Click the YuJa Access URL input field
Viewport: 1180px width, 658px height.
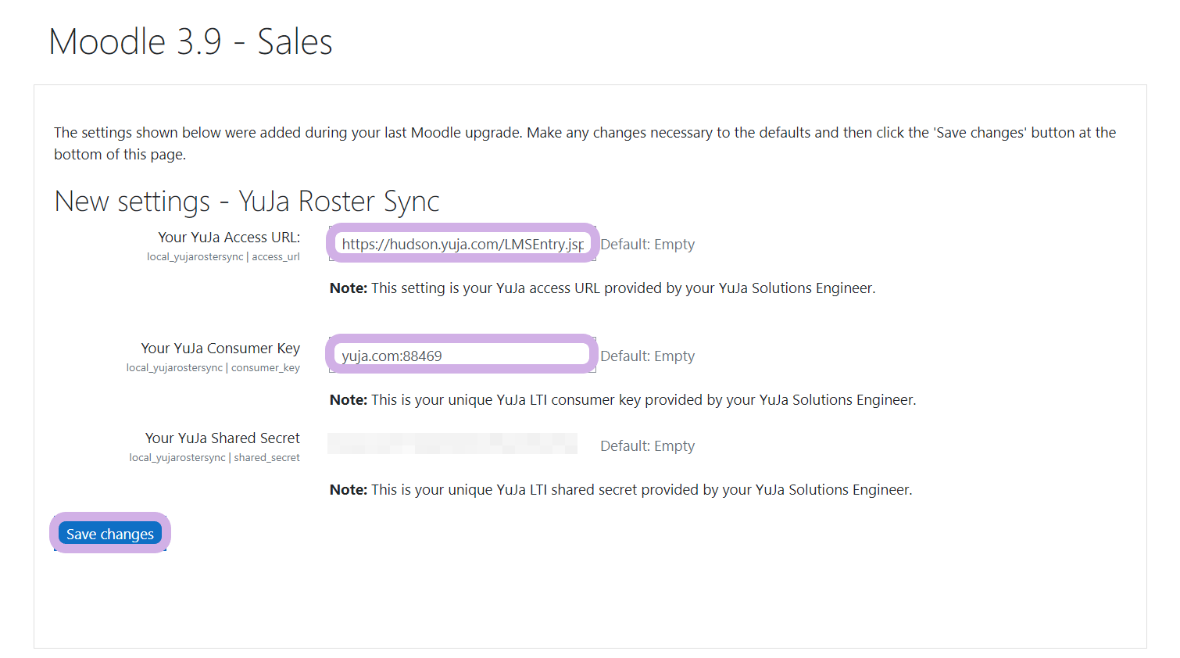click(462, 244)
